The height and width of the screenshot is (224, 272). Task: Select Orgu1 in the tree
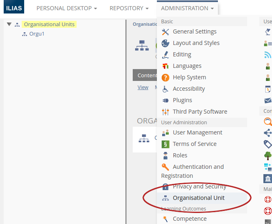pos(36,34)
